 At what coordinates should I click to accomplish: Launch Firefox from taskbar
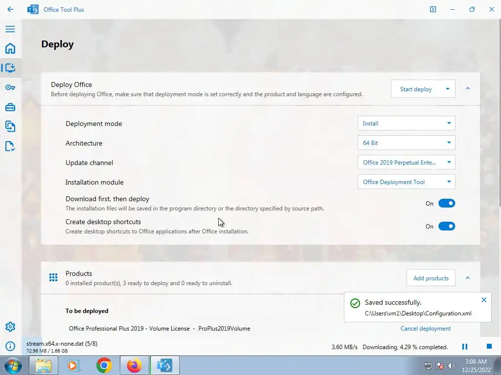click(134, 365)
